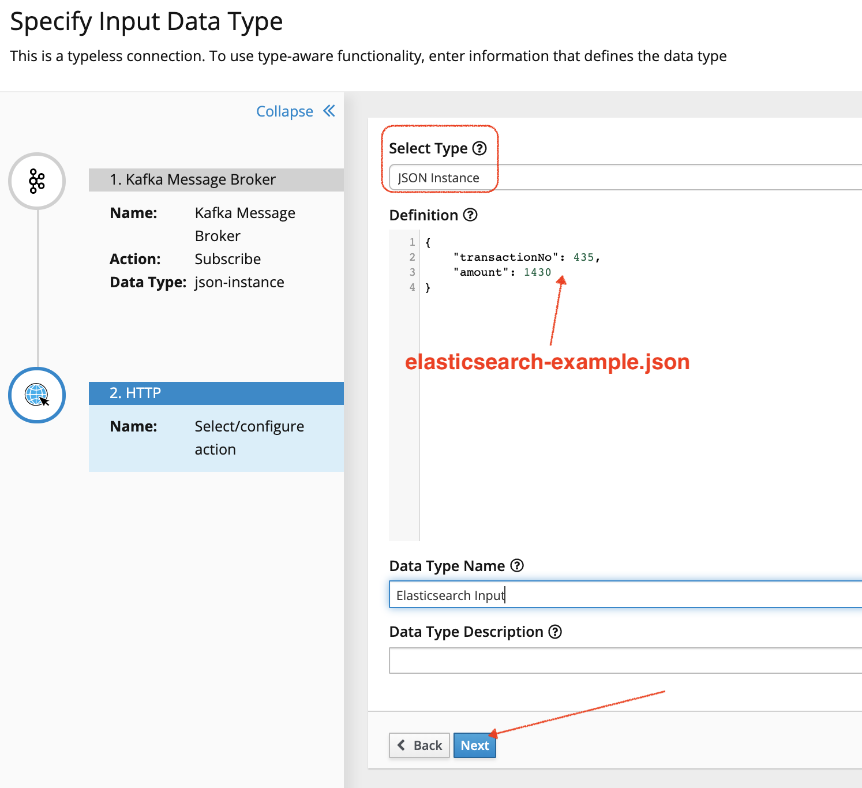Go back with the Back button
This screenshot has height=788, width=862.
(x=419, y=745)
